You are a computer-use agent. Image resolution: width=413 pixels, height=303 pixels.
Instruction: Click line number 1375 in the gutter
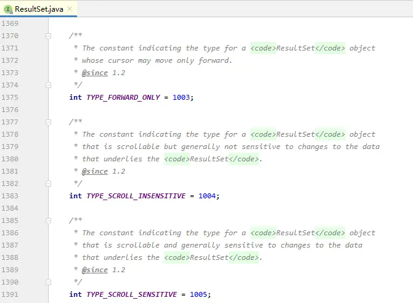point(10,97)
